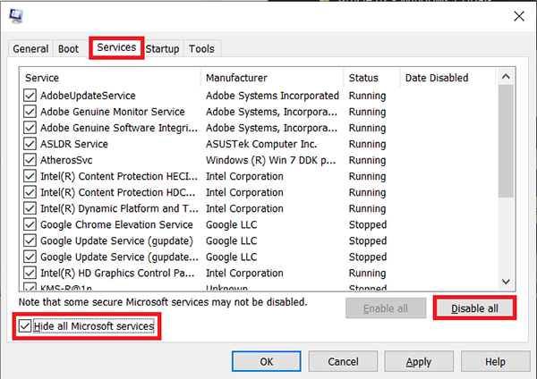The image size is (537, 379).
Task: Toggle the Adobe Genuine Monitor Service checkbox
Action: click(x=30, y=112)
